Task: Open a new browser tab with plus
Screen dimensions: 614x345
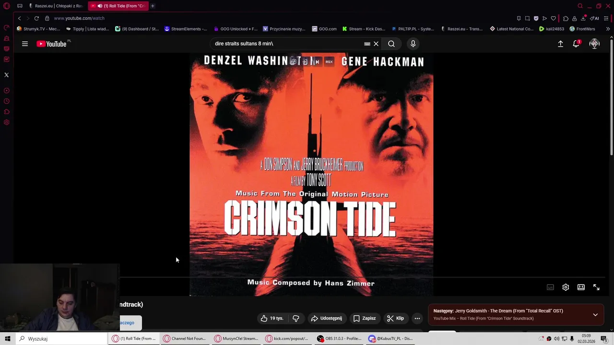Action: click(153, 6)
